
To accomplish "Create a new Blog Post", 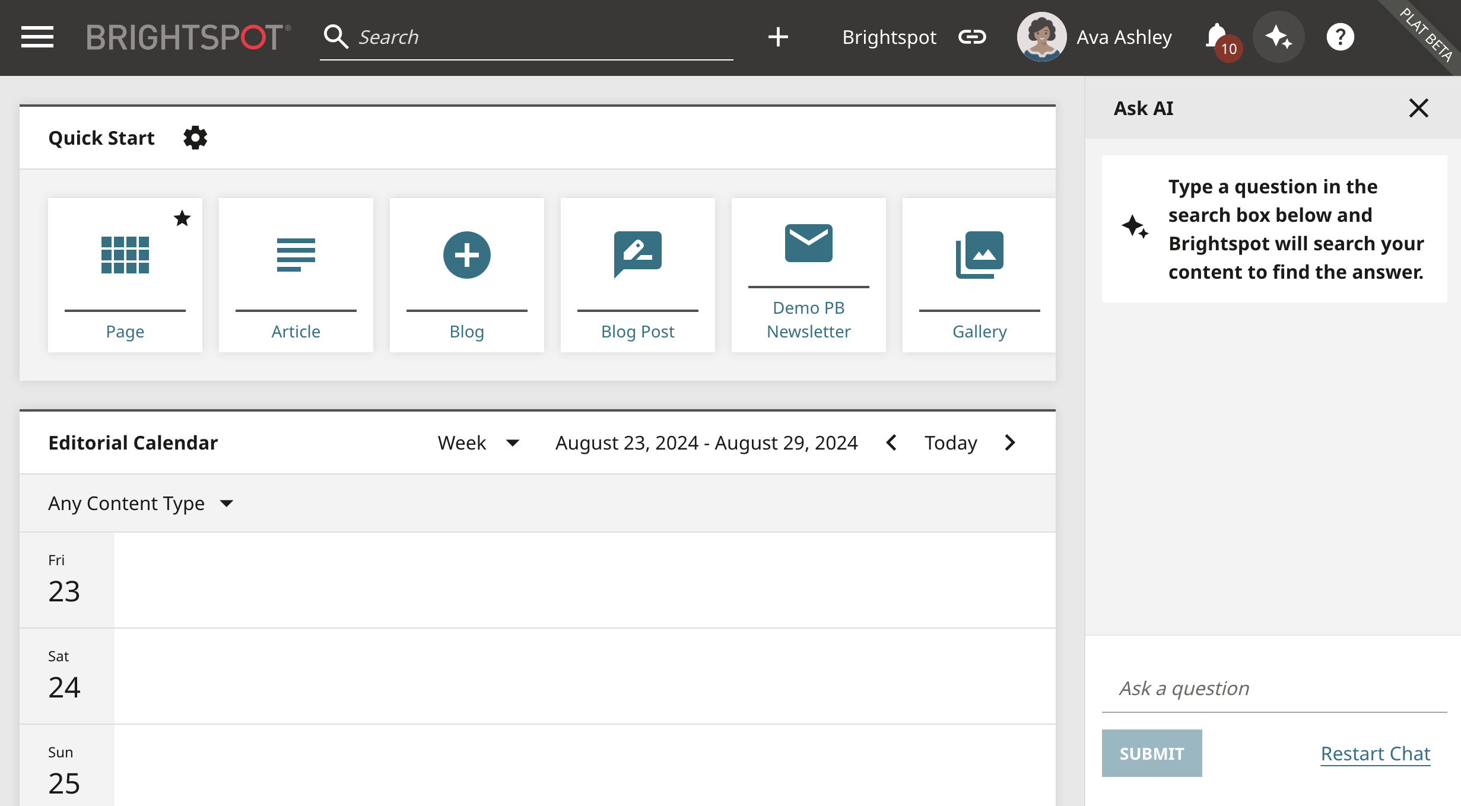I will pyautogui.click(x=638, y=275).
